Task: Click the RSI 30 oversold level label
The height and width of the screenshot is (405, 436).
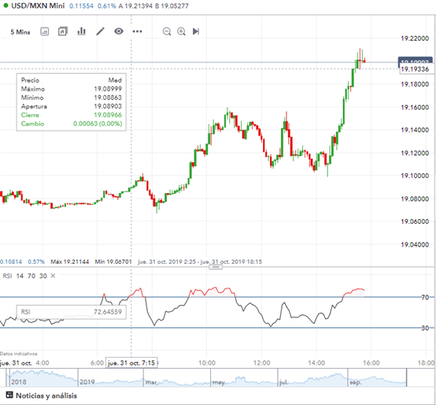Action: 425,328
